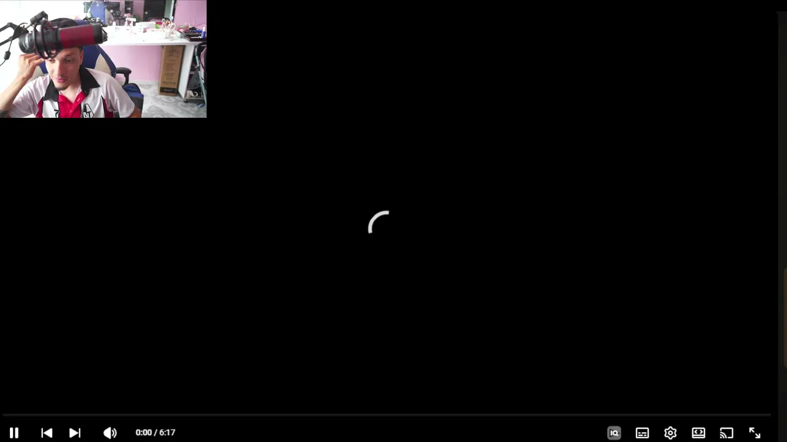Viewport: 787px width, 442px height.
Task: Click the webcam overlay thumbnail
Action: coord(103,59)
